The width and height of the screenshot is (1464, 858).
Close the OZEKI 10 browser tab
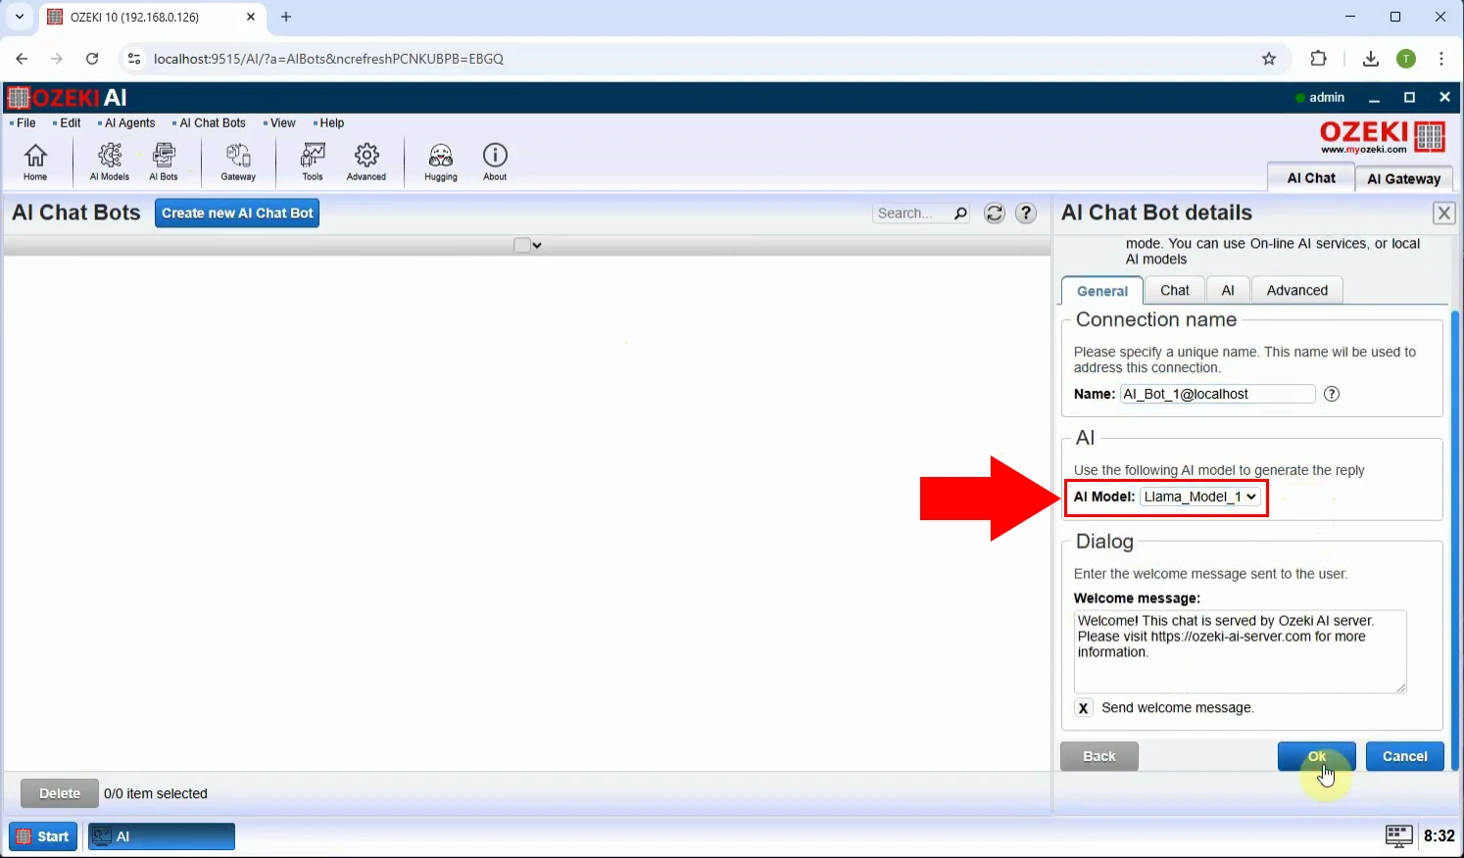coord(251,17)
